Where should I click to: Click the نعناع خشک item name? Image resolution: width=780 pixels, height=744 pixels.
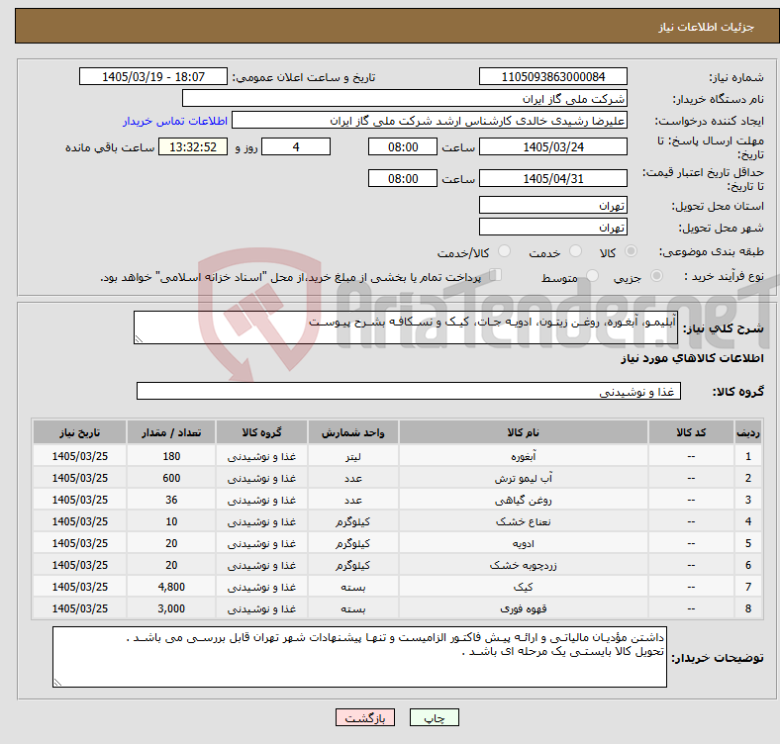click(x=524, y=521)
